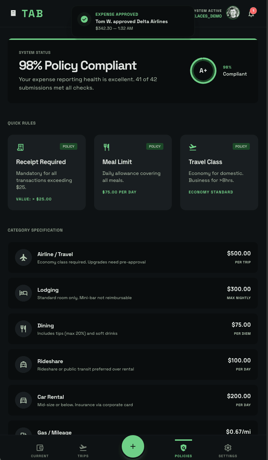Click the A+ compliance progress ring
Screen dimensions: 268x460
pyautogui.click(x=203, y=71)
